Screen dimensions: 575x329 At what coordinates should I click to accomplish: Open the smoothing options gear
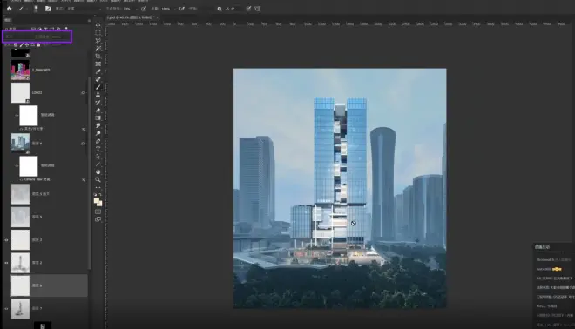coord(220,9)
